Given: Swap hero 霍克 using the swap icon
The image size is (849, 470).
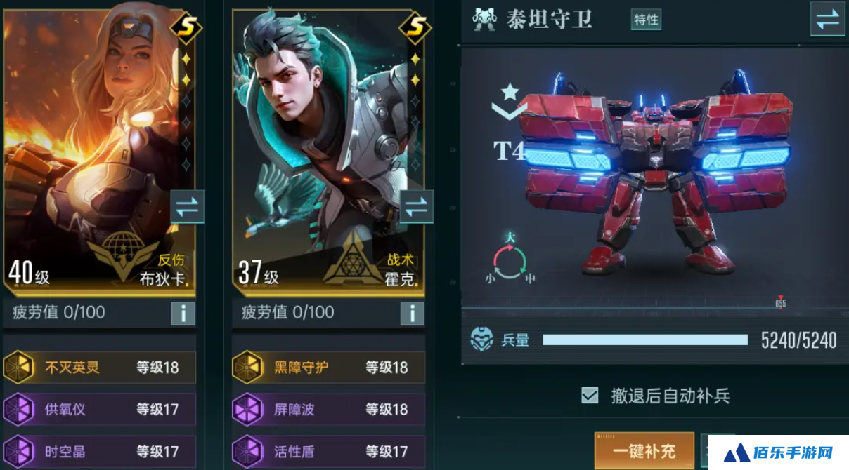Looking at the screenshot, I should [416, 207].
